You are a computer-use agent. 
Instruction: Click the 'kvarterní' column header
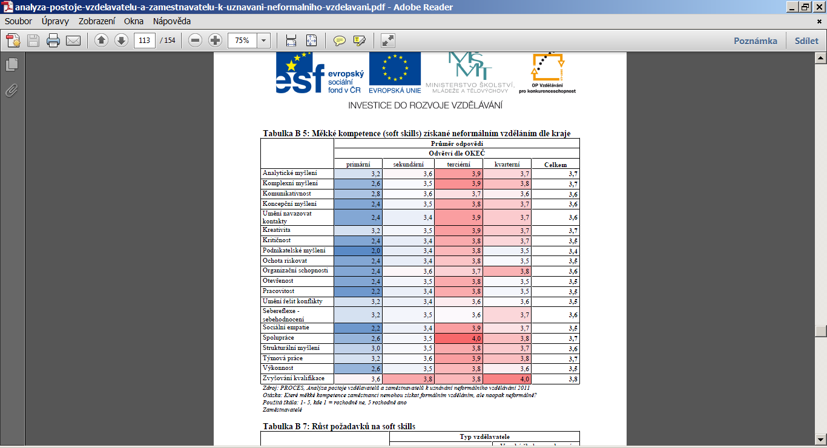(506, 165)
